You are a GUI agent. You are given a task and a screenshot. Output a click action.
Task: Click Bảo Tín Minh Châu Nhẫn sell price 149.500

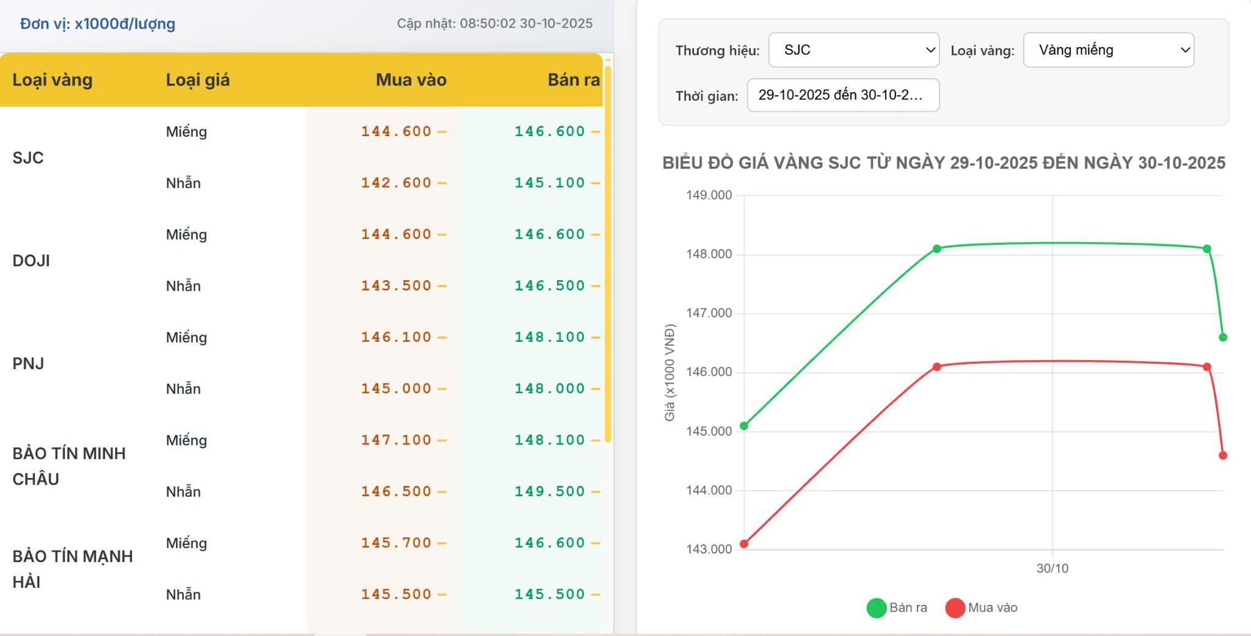pyautogui.click(x=549, y=491)
